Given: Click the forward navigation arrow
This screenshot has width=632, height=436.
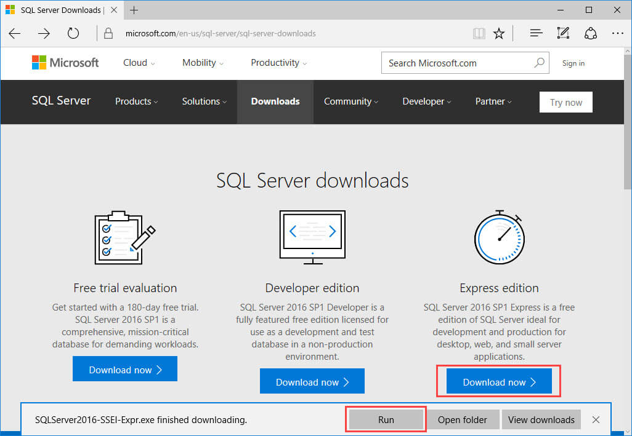Looking at the screenshot, I should click(x=44, y=33).
